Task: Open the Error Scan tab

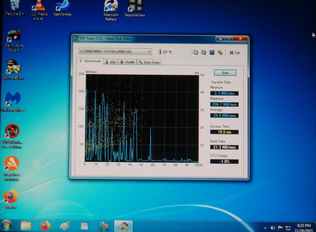Action: (x=149, y=62)
